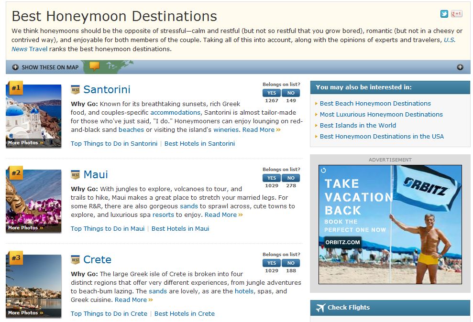Click the Best badge beside Crete
This screenshot has width=473, height=322.
click(x=75, y=260)
